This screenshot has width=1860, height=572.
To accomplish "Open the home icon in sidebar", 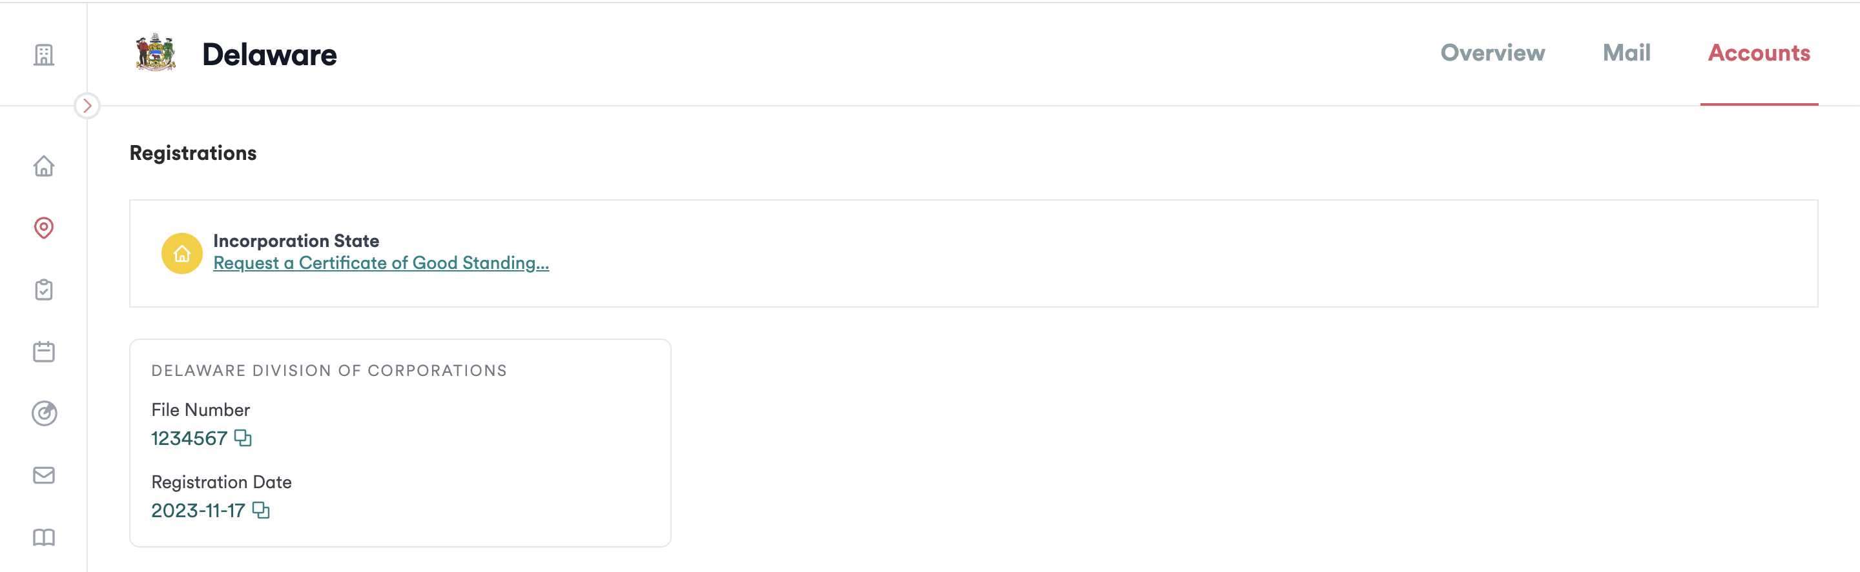I will pos(44,166).
